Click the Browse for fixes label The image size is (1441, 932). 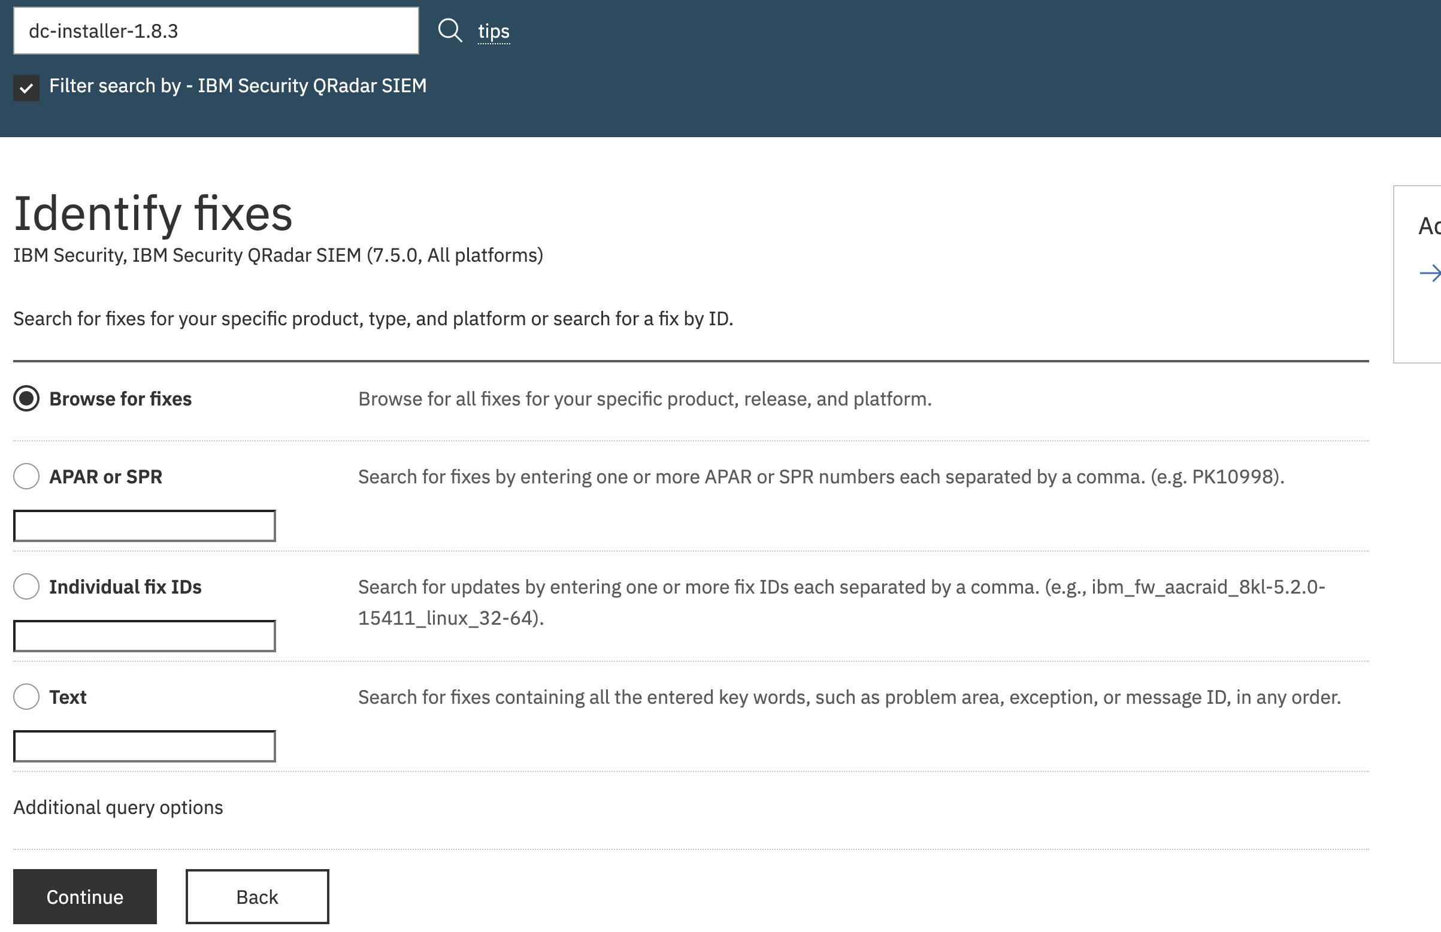(x=120, y=399)
